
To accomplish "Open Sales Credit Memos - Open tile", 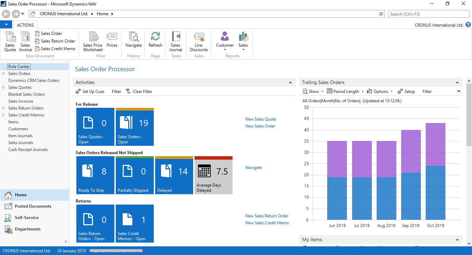I will [135, 224].
